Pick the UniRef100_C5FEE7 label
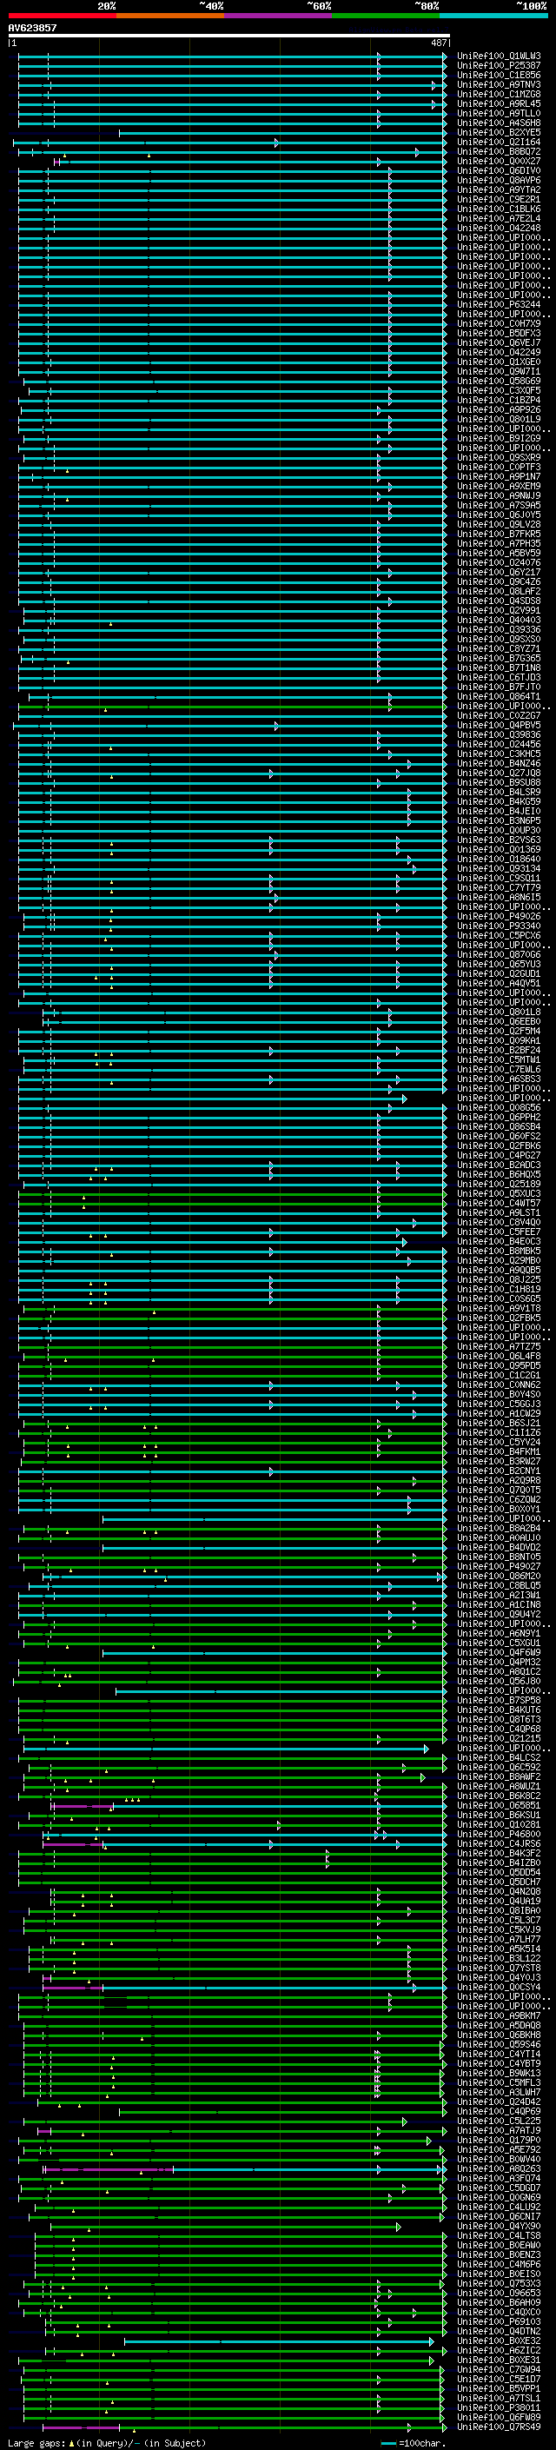Screen dimensions: 556x2450 click(x=499, y=1231)
